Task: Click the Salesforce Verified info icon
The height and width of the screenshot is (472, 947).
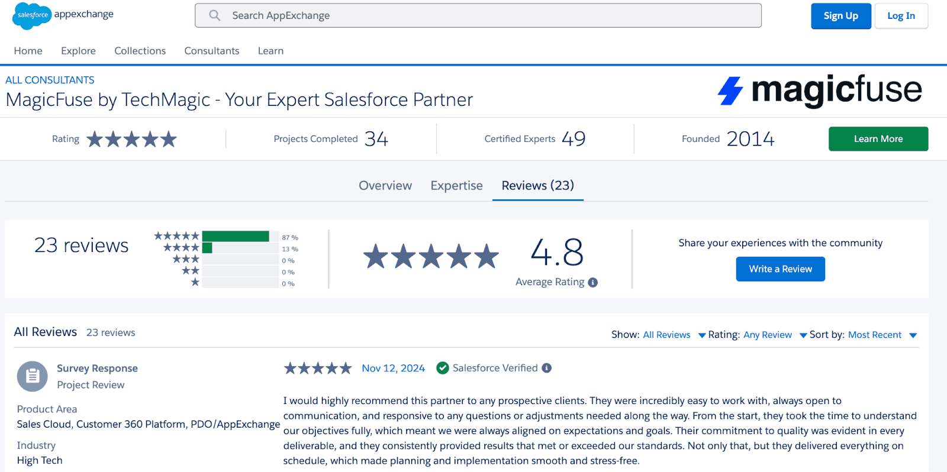Action: (x=547, y=368)
